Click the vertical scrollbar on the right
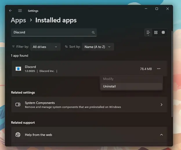The width and height of the screenshot is (181, 150). [x=172, y=73]
